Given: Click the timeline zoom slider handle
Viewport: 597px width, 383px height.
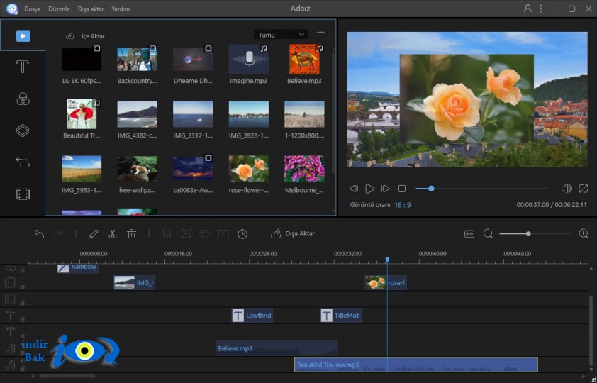Looking at the screenshot, I should coord(528,234).
